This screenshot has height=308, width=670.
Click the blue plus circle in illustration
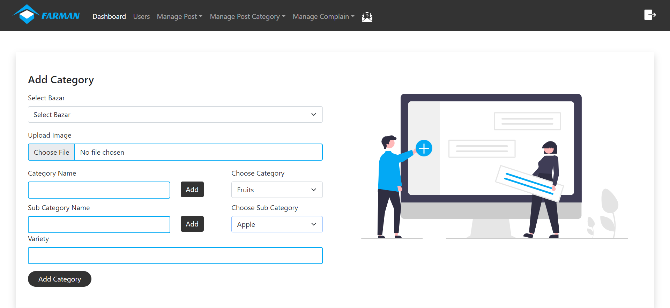(424, 148)
